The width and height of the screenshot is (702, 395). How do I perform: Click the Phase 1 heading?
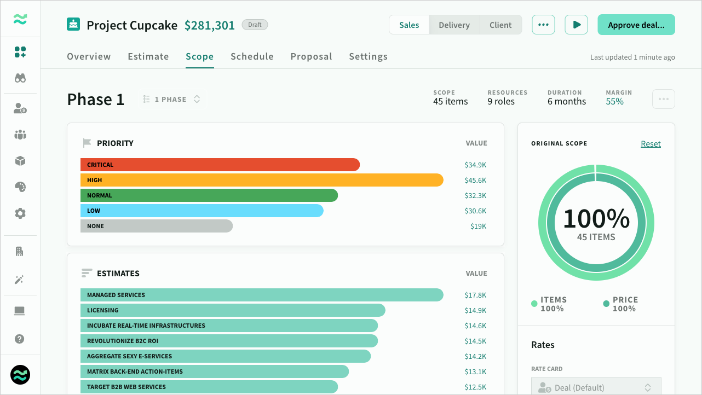(96, 100)
